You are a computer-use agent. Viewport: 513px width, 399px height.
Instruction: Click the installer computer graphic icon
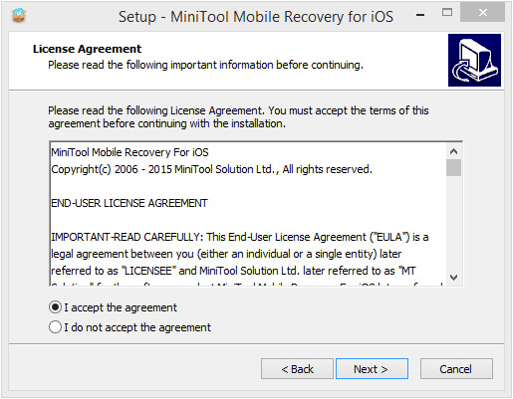point(474,60)
